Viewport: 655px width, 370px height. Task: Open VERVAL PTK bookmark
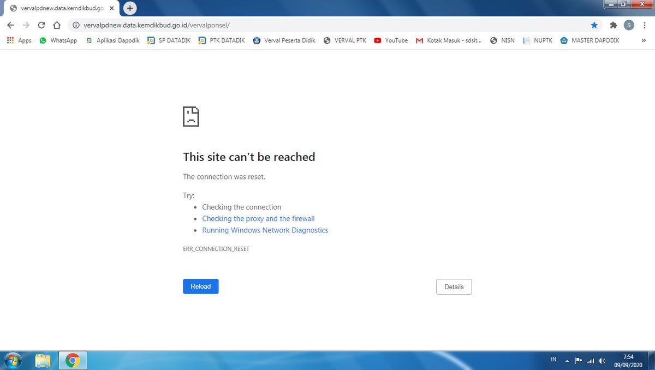pyautogui.click(x=345, y=40)
